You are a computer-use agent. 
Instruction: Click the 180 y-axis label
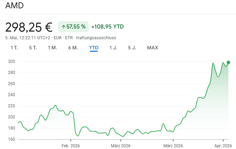[11, 128]
